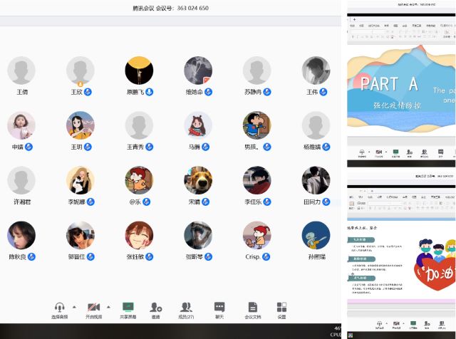Select 王倩's default gray avatar
Screen dimensions: 456x339
tap(21, 71)
